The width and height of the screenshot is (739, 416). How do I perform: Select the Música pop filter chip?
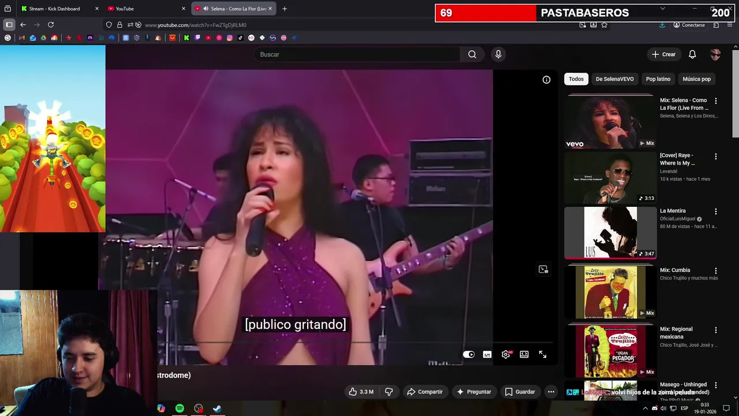click(697, 79)
